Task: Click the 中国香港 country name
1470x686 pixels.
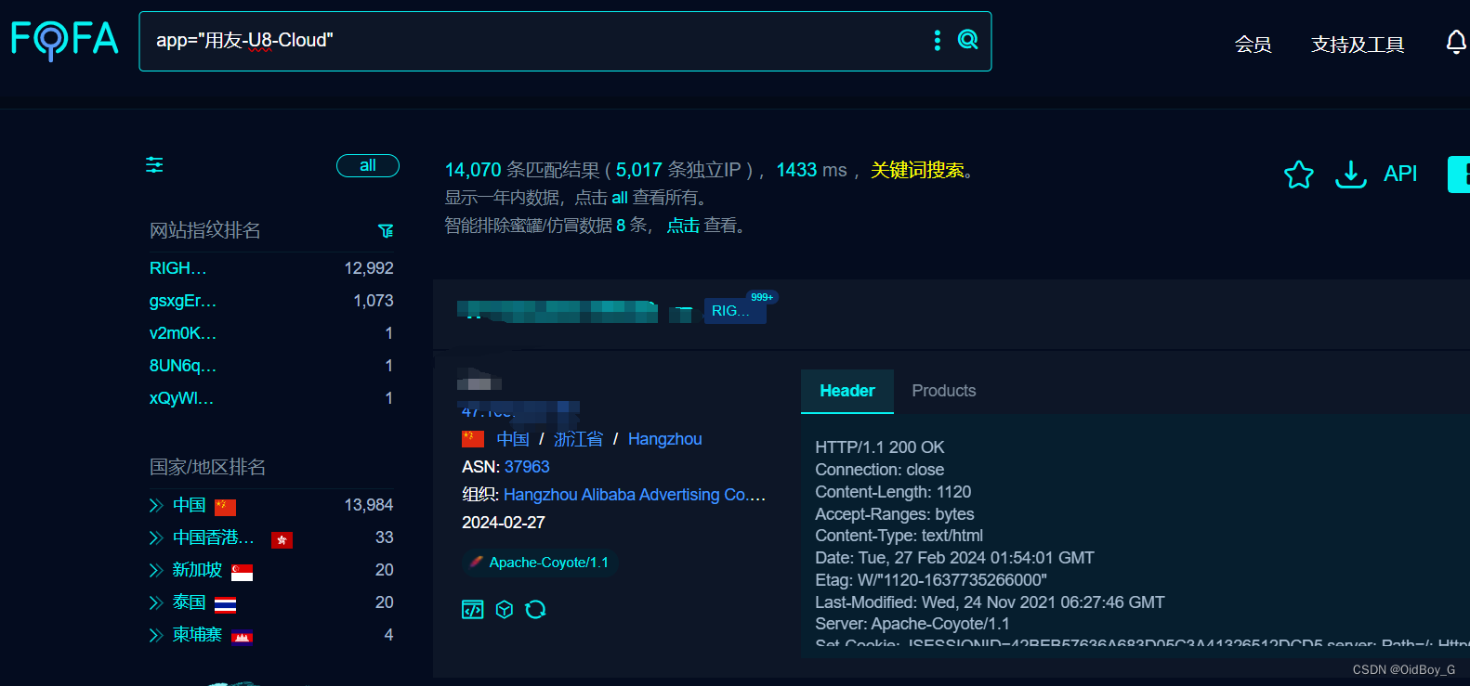Action: click(x=214, y=537)
